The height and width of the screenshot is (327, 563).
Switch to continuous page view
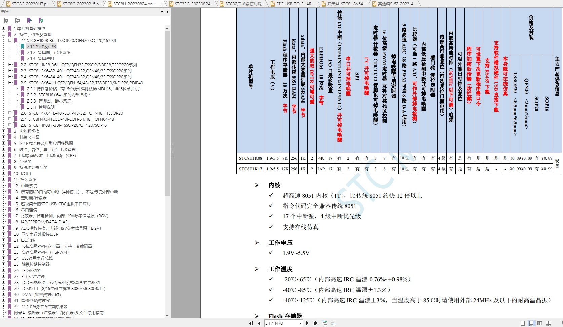(531, 323)
